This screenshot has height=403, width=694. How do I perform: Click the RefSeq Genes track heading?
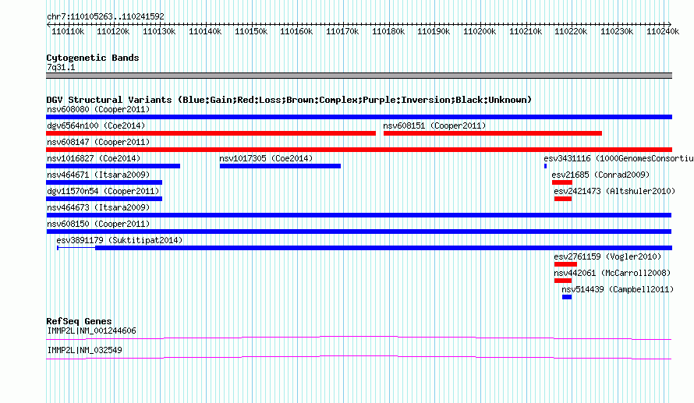tap(80, 321)
